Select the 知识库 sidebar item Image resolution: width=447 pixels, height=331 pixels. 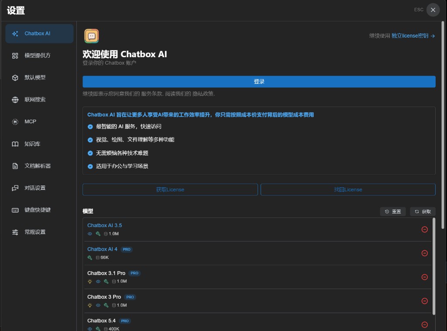tap(39, 144)
